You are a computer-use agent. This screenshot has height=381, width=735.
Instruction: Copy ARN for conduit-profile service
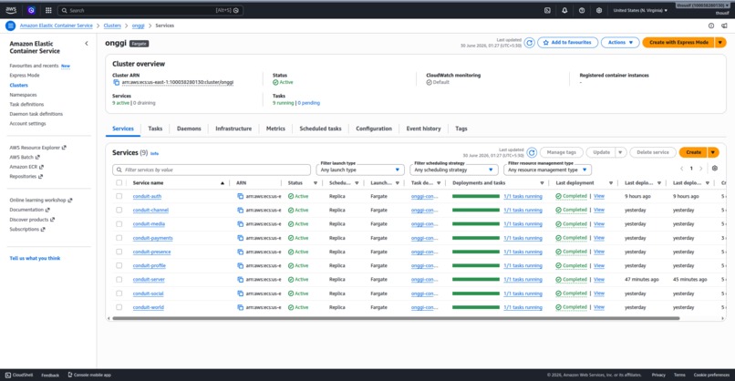coord(241,266)
